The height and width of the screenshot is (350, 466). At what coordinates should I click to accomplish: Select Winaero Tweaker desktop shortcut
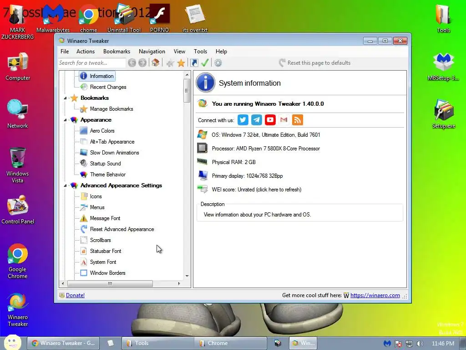tap(18, 309)
